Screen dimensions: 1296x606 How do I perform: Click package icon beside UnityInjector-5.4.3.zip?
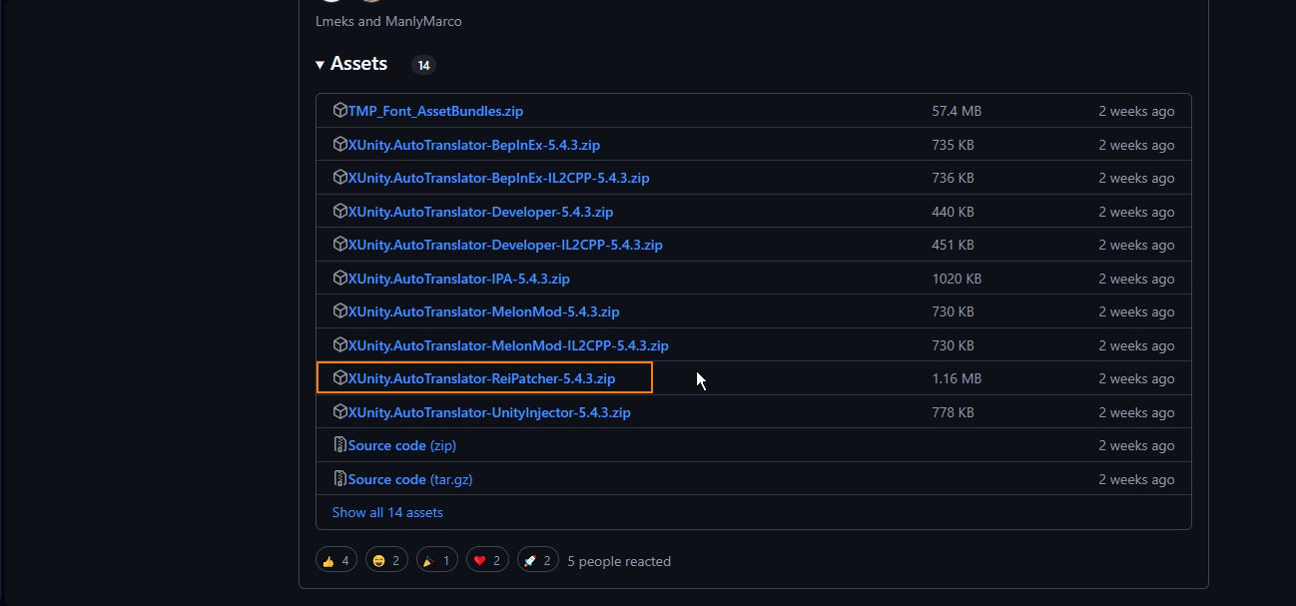click(339, 412)
